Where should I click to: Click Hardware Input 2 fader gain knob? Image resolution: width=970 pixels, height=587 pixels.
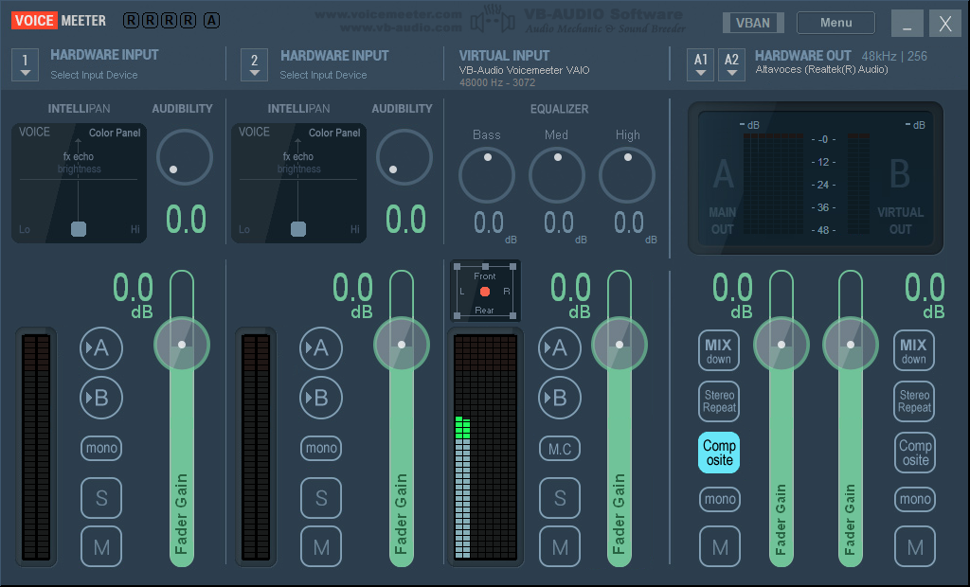[402, 345]
